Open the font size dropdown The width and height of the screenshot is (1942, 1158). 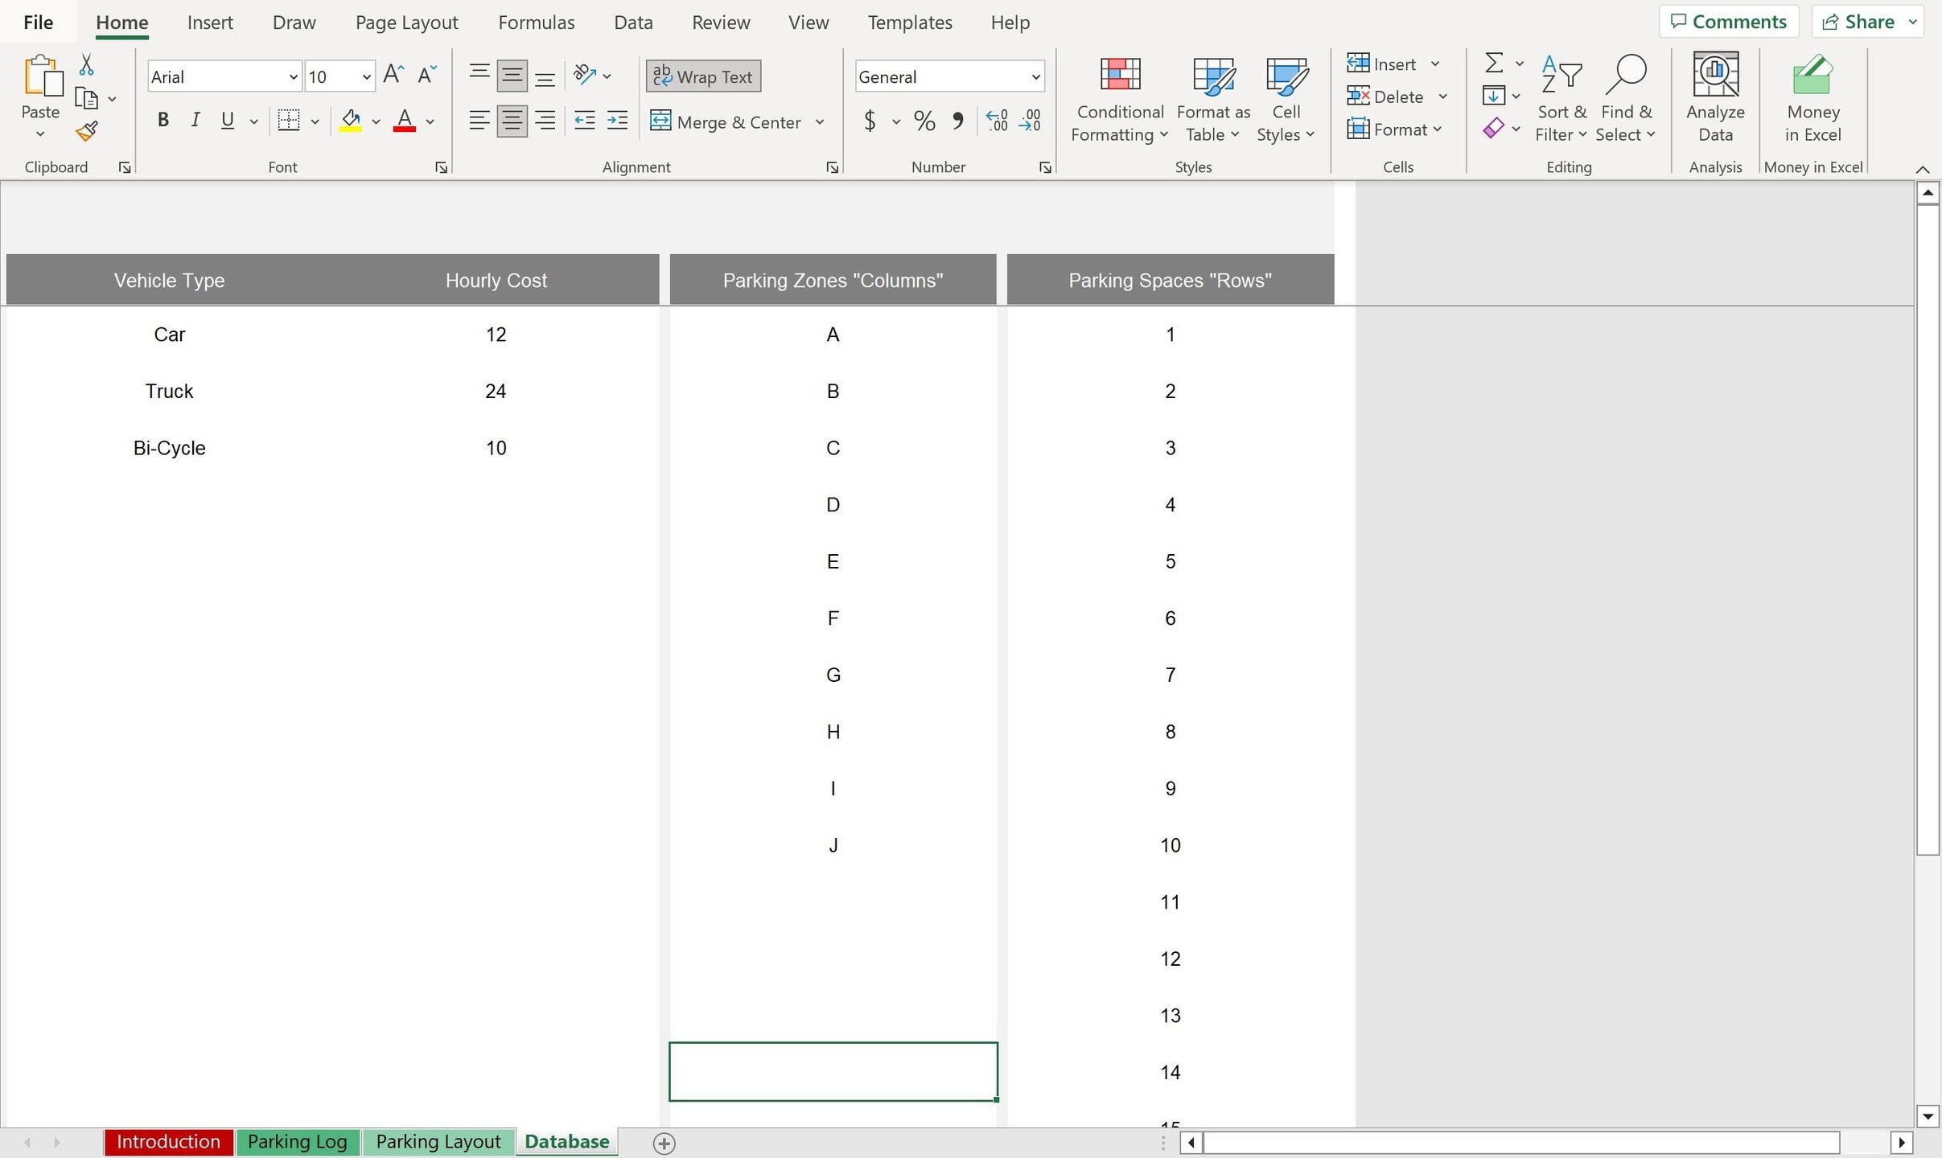[366, 76]
